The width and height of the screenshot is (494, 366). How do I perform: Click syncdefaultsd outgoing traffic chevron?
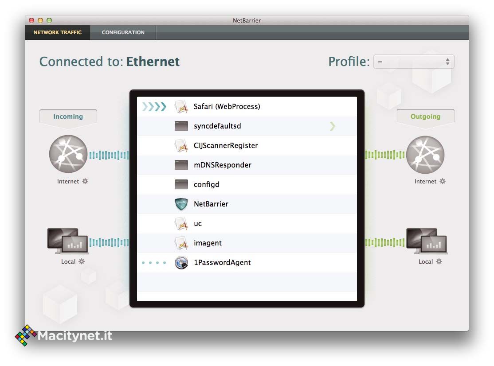pos(333,126)
